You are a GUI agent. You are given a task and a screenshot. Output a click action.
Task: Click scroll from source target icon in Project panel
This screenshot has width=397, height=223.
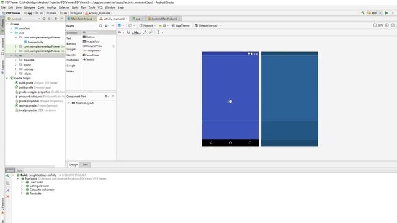pyautogui.click(x=44, y=19)
